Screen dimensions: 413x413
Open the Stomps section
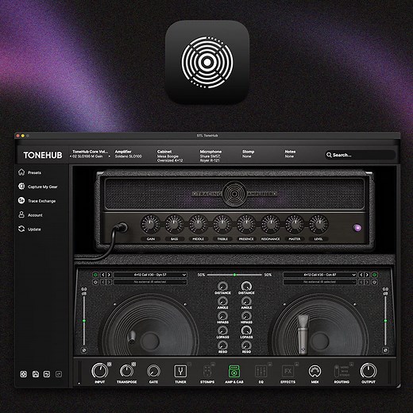(207, 371)
